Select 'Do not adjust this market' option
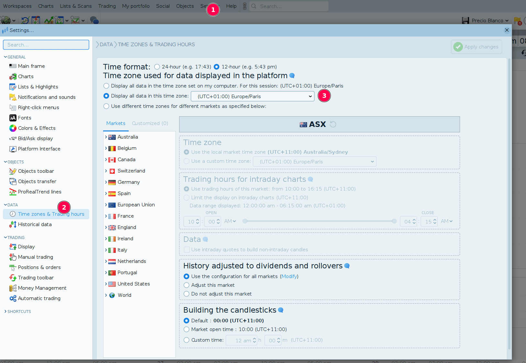This screenshot has height=363, width=526. 187,294
